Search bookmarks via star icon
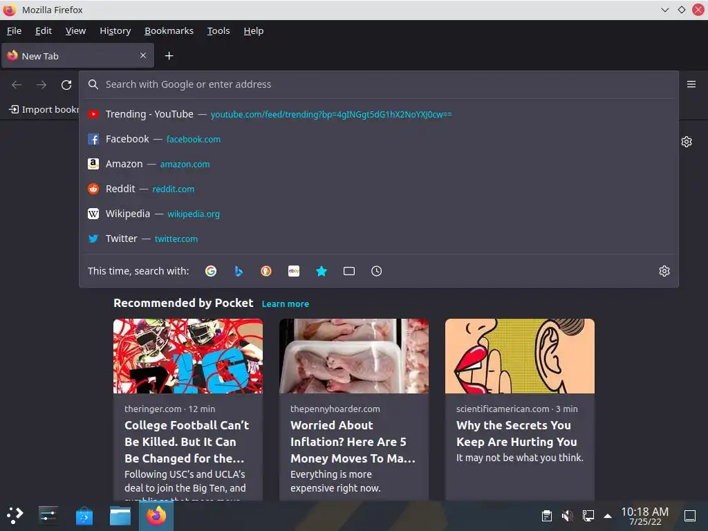 point(321,271)
